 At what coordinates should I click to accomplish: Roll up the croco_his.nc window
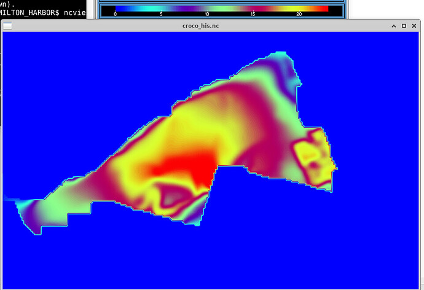[x=394, y=26]
